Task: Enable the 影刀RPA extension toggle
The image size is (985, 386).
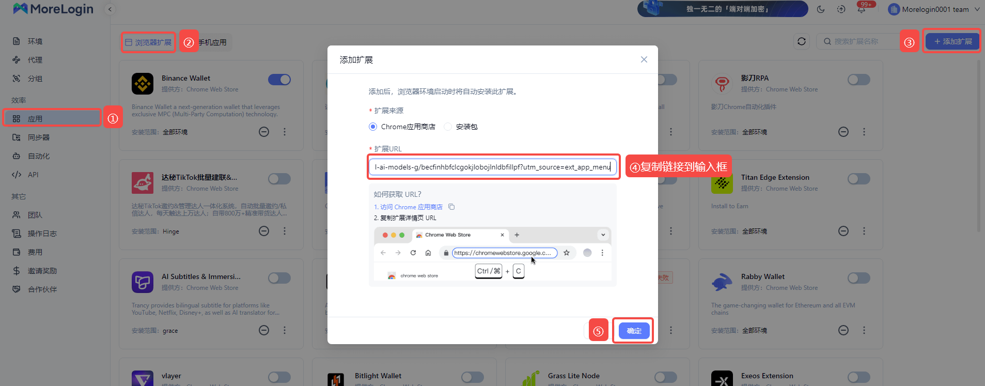Action: tap(859, 80)
